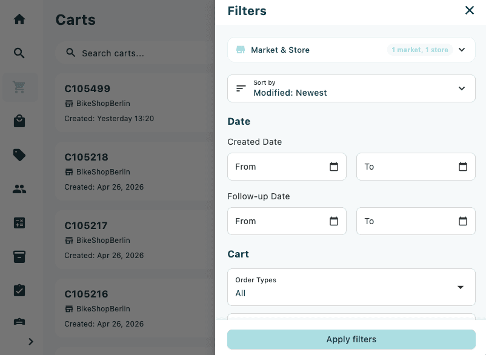Open calendar for Follow-up Date To
Image resolution: width=486 pixels, height=355 pixels.
463,221
